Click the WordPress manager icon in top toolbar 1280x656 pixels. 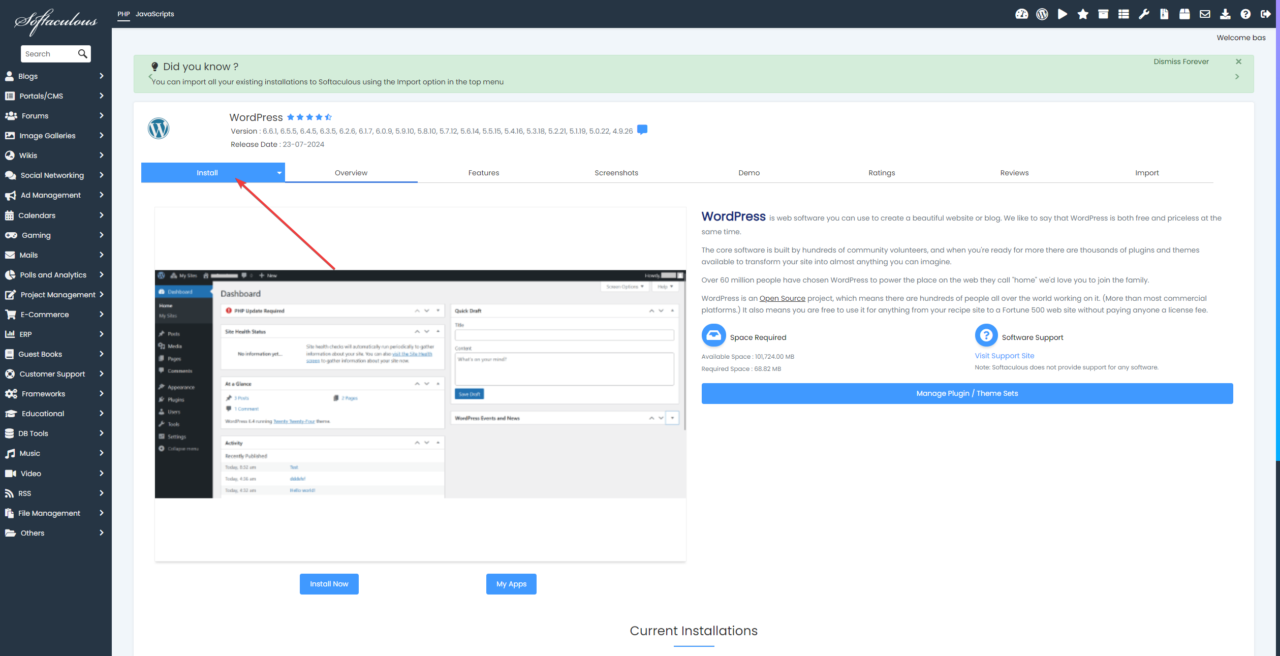(1042, 14)
